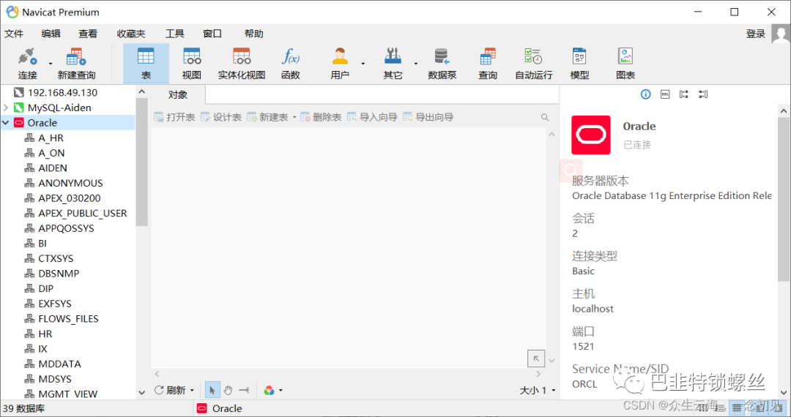791x417 pixels.
Task: Click the search magnifier in objects toolbar
Action: pyautogui.click(x=545, y=117)
